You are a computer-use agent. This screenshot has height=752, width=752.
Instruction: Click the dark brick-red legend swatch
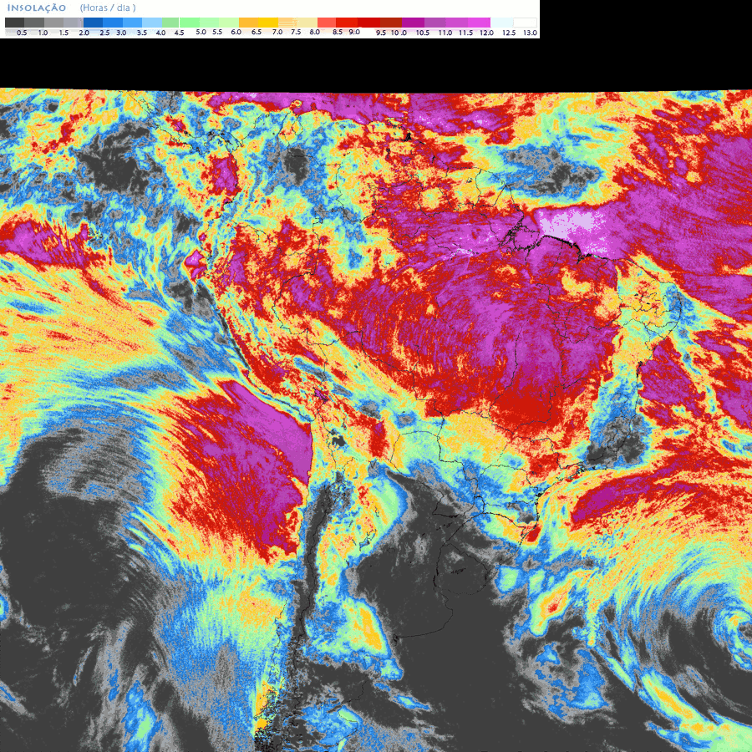[391, 23]
